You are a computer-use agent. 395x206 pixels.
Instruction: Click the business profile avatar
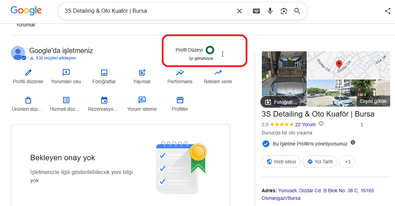[x=18, y=53]
